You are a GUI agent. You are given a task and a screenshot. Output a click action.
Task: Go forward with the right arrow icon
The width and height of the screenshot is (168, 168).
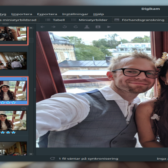(x=53, y=27)
